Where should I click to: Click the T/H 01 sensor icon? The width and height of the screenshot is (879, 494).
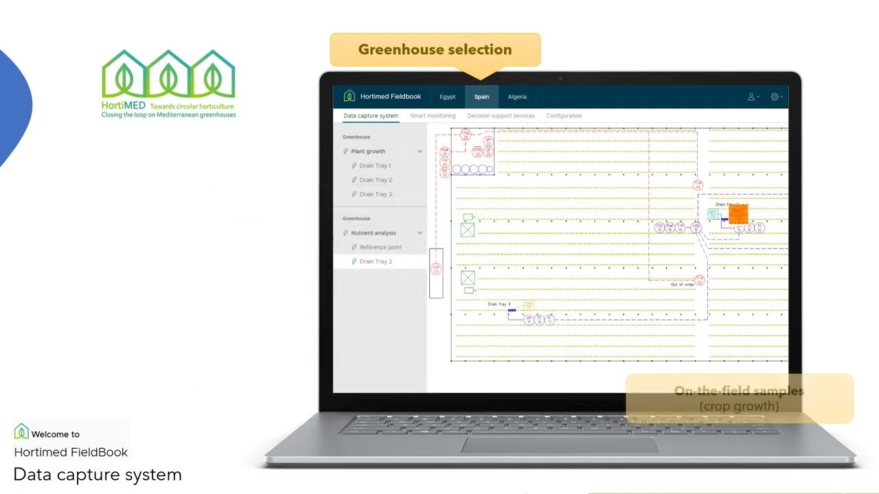coord(698,185)
